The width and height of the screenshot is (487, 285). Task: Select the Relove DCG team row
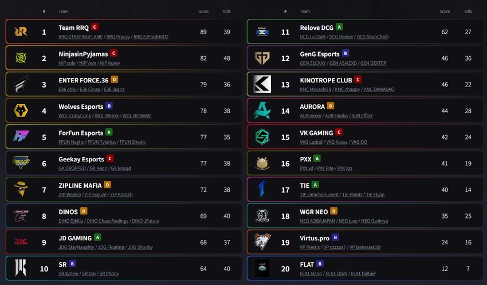(x=365, y=31)
